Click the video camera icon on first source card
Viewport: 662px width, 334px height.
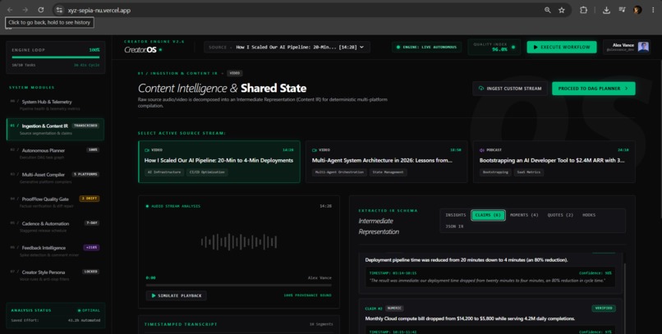147,150
